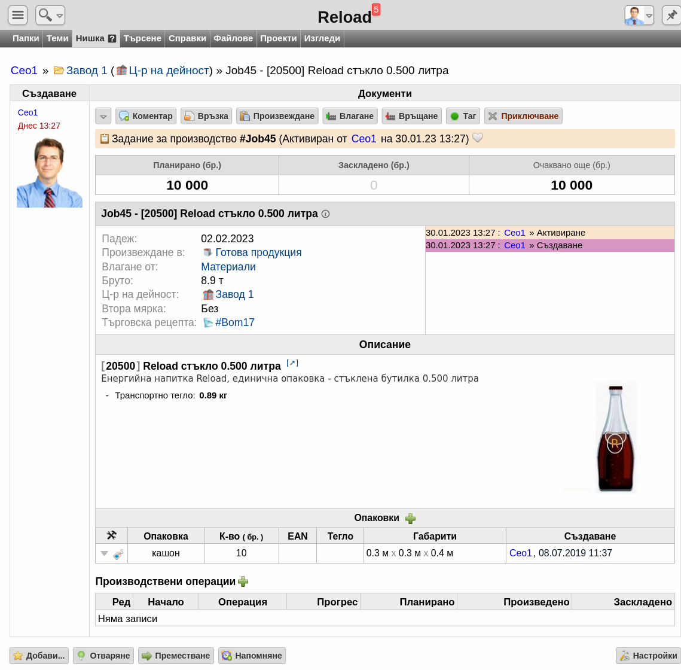Click the red notification badge showing 5
Image resolution: width=681 pixels, height=670 pixels.
[376, 9]
